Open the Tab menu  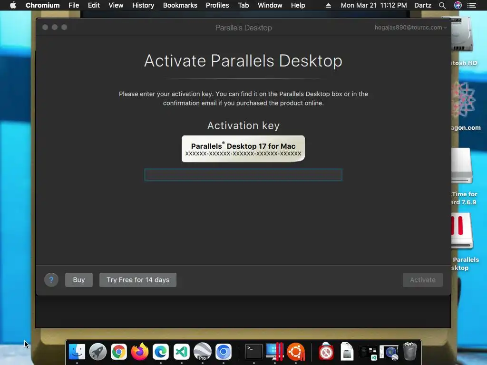243,5
